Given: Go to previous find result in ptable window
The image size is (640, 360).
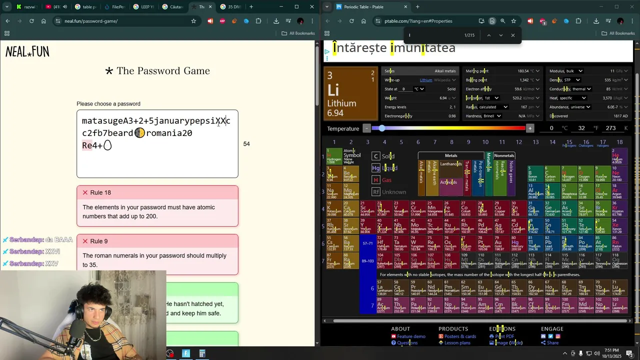Looking at the screenshot, I should [488, 35].
